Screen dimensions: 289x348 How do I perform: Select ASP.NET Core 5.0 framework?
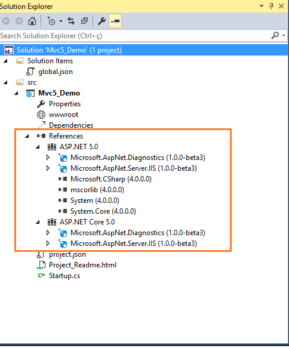tap(87, 222)
